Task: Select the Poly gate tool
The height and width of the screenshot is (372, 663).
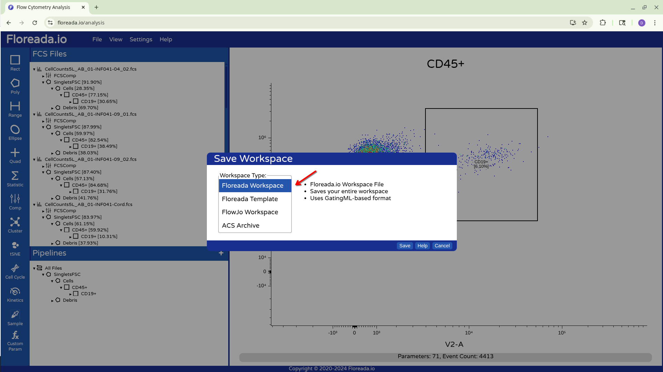Action: (15, 86)
